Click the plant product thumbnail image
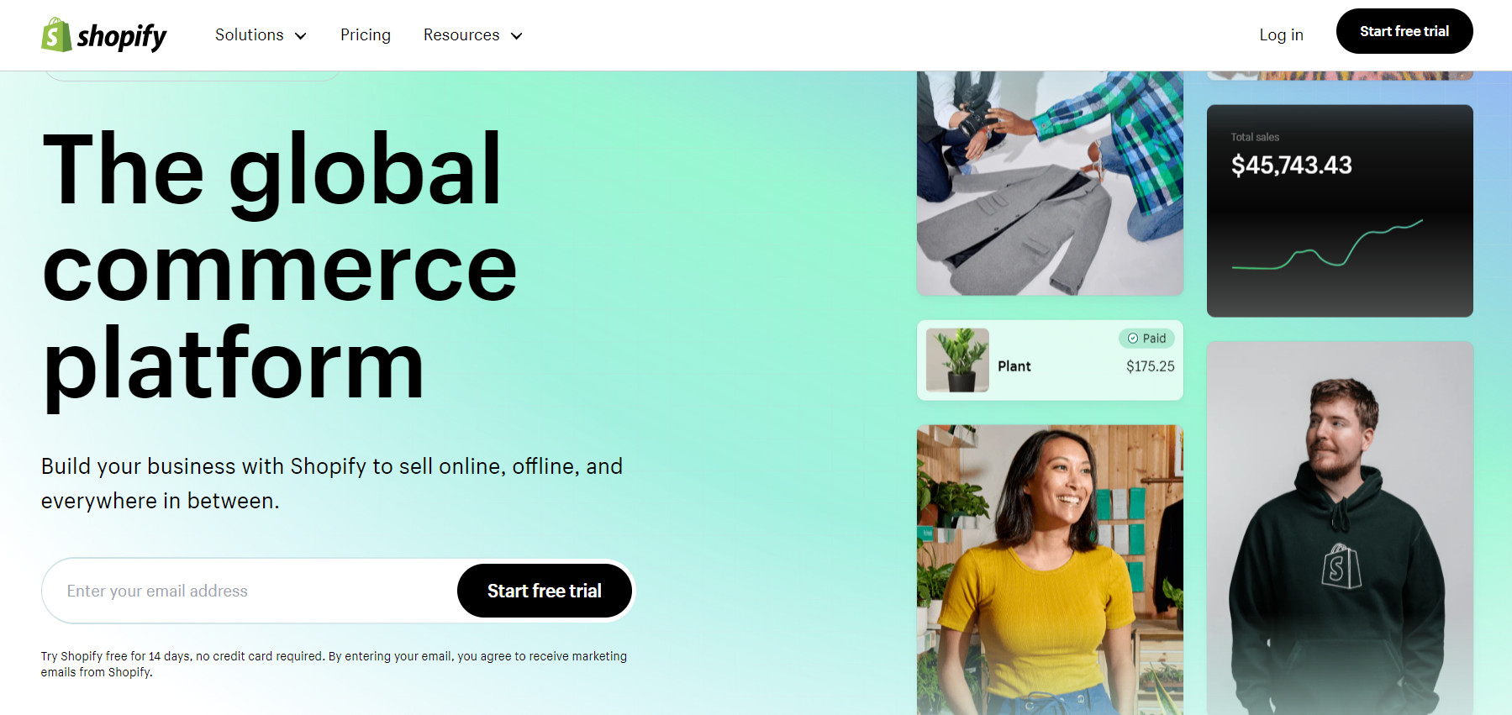The height and width of the screenshot is (715, 1512). pos(957,360)
